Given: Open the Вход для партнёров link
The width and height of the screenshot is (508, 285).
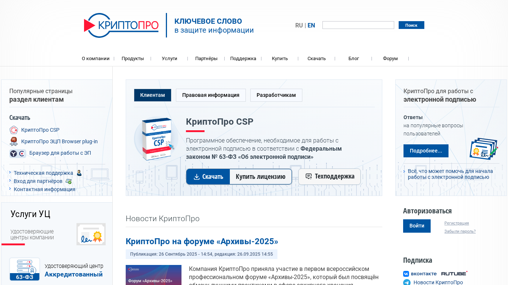Looking at the screenshot, I should click(38, 181).
